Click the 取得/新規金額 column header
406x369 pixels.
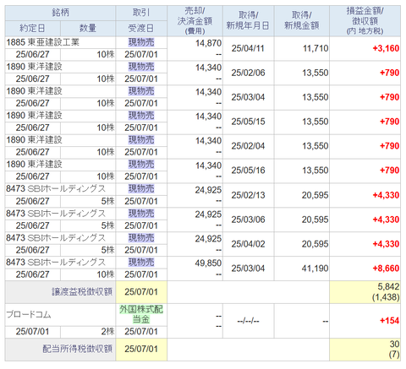coord(301,21)
